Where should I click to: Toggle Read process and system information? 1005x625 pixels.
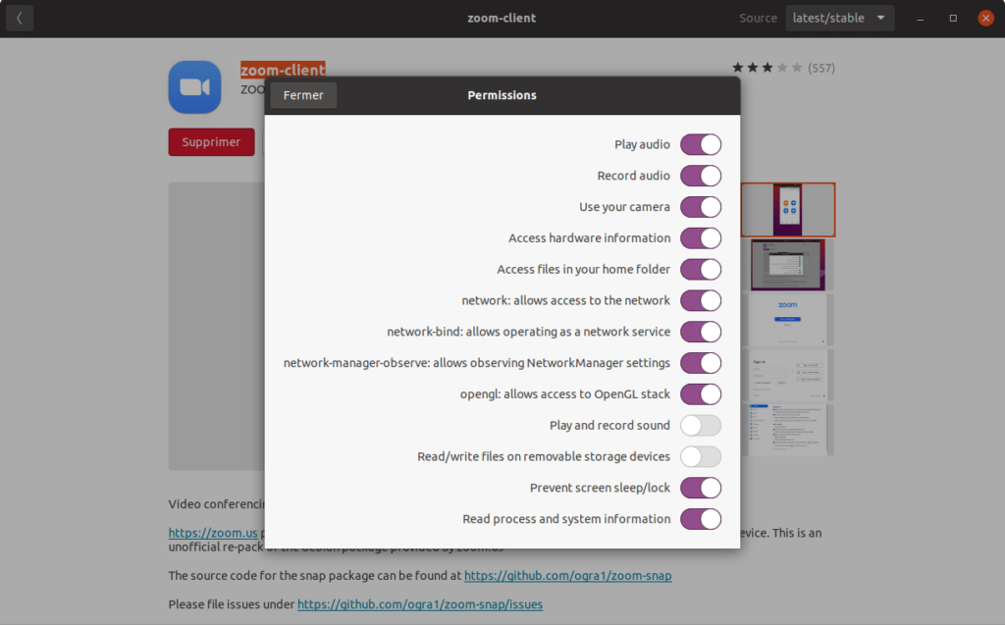point(701,519)
